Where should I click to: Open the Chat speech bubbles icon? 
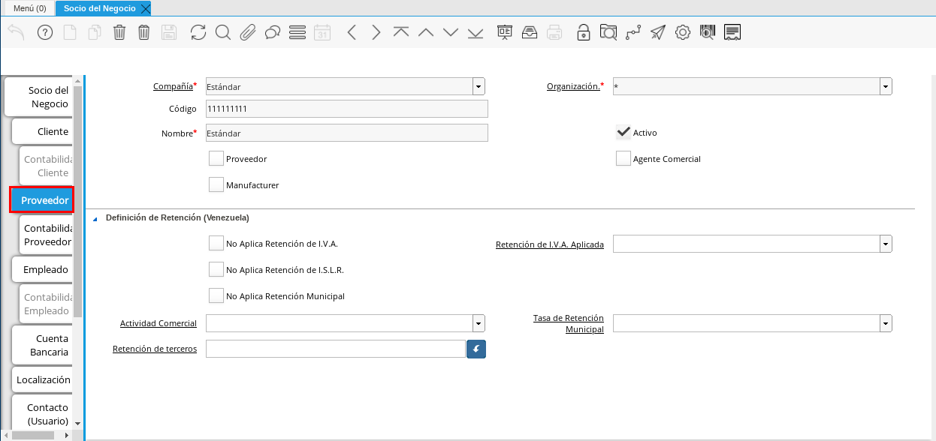pyautogui.click(x=272, y=32)
